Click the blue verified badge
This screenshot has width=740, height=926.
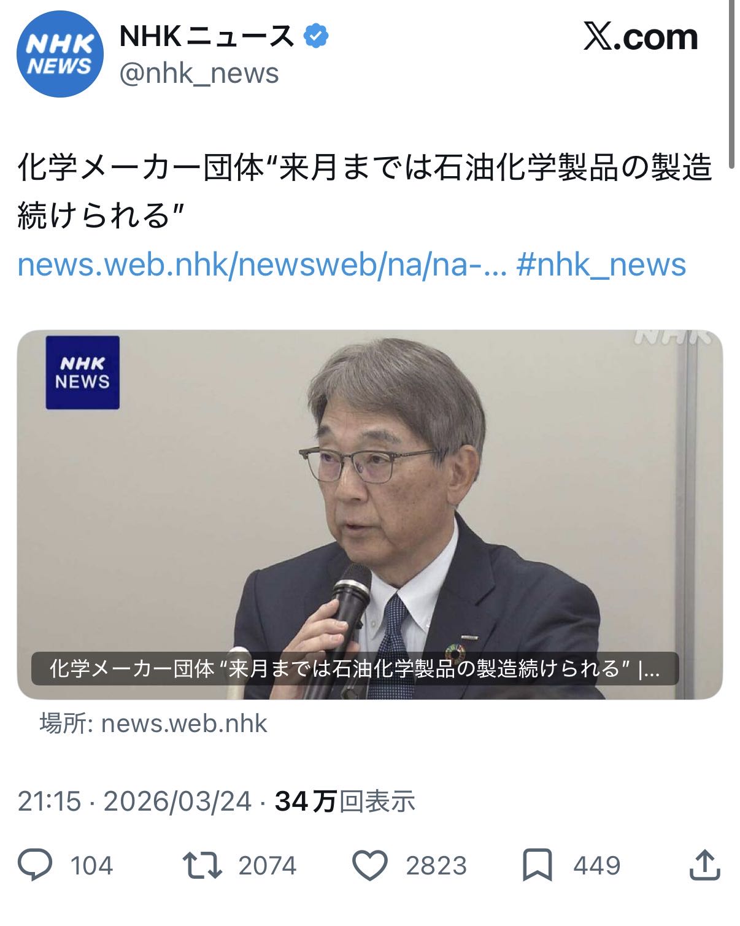(317, 36)
